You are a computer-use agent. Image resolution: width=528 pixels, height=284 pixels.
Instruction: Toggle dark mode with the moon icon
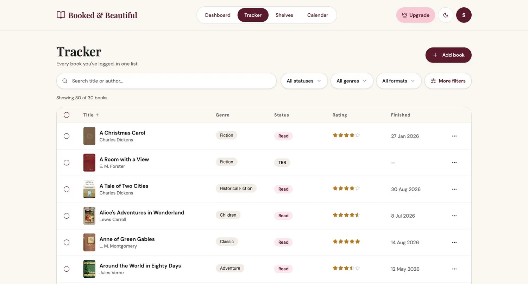click(446, 15)
